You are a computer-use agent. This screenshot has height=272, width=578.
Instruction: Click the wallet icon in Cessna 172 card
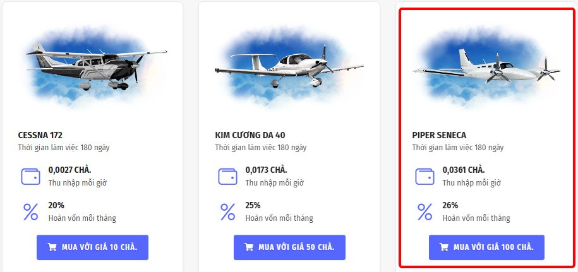(30, 176)
